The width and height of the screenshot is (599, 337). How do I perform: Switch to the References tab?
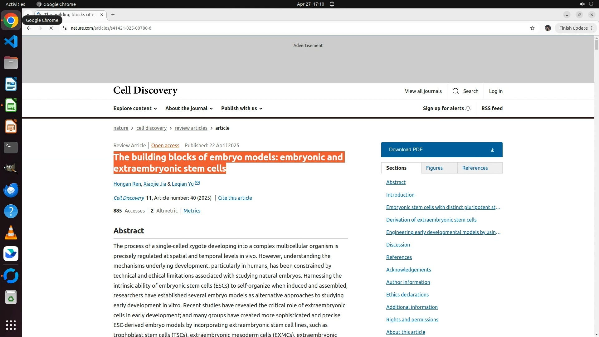[x=475, y=168]
